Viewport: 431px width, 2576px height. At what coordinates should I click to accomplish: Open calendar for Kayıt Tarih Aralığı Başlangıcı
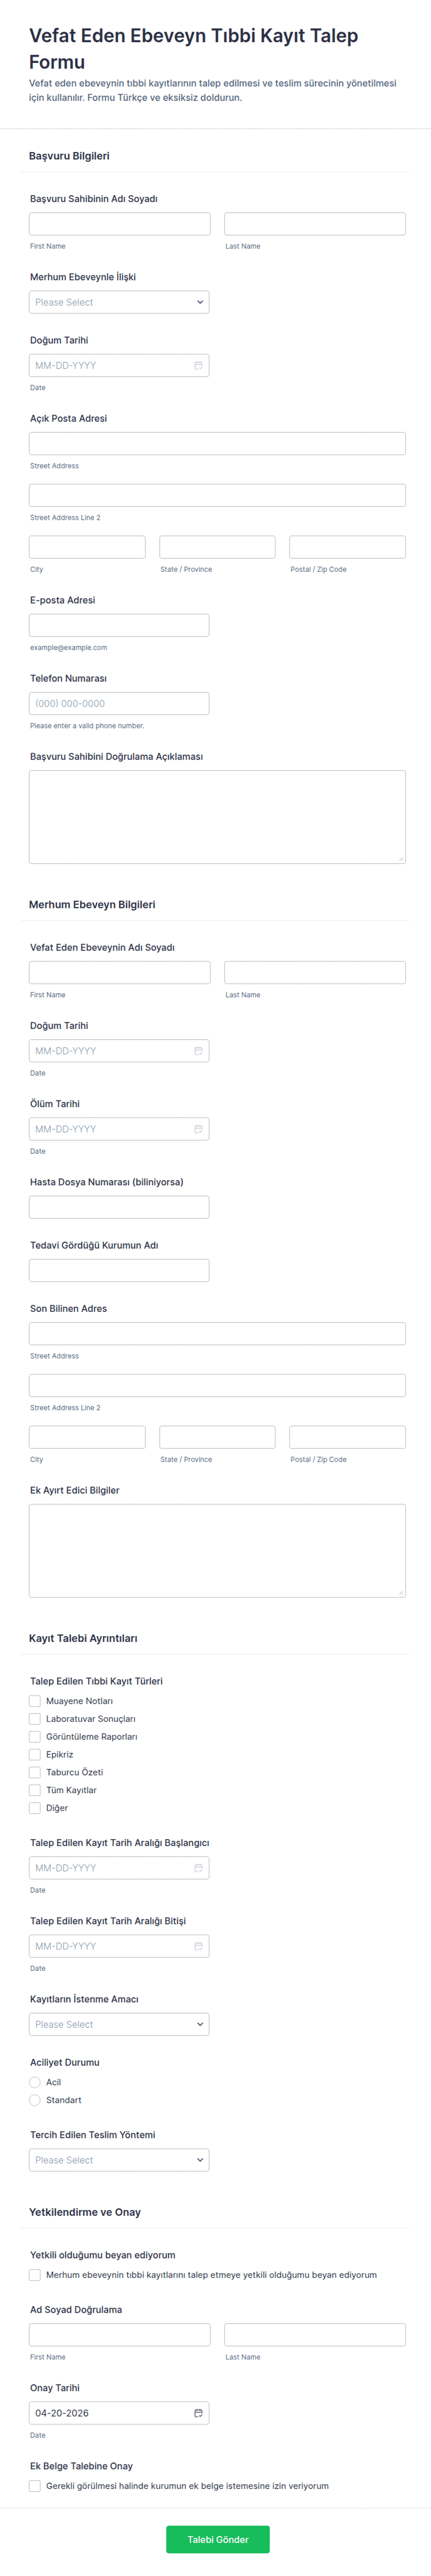pos(198,1868)
